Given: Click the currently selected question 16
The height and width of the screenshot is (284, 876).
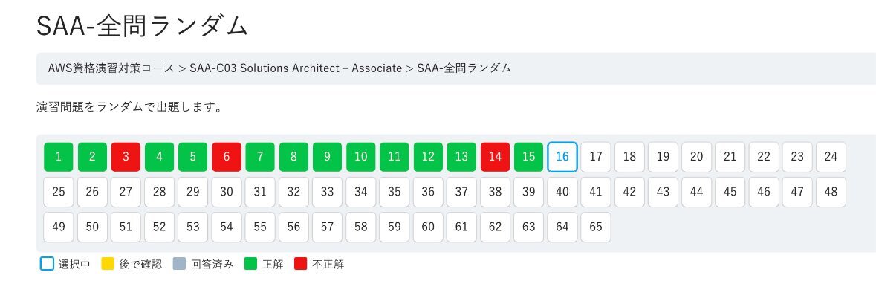Looking at the screenshot, I should click(562, 157).
